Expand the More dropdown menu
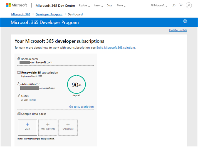The image size is (198, 147). [121, 6]
